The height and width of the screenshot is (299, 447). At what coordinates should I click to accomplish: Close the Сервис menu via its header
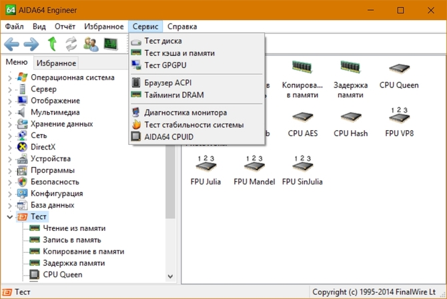145,27
